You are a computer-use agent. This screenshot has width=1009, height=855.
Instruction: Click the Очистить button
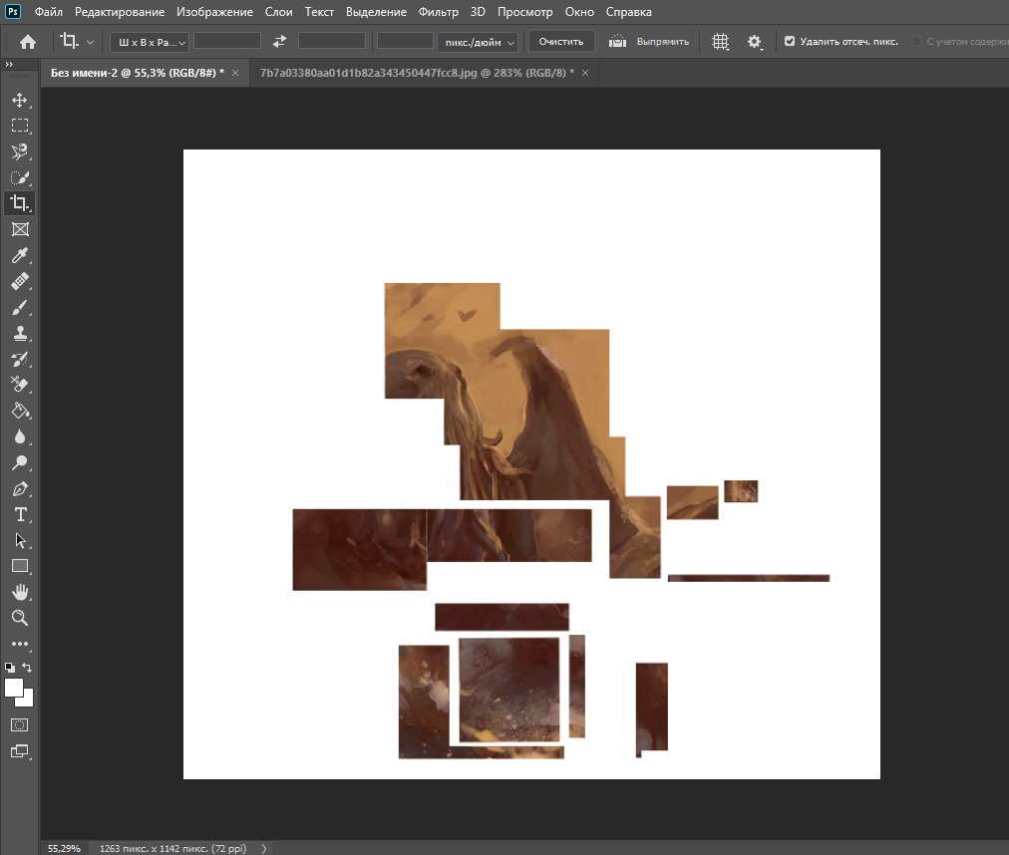pos(561,42)
